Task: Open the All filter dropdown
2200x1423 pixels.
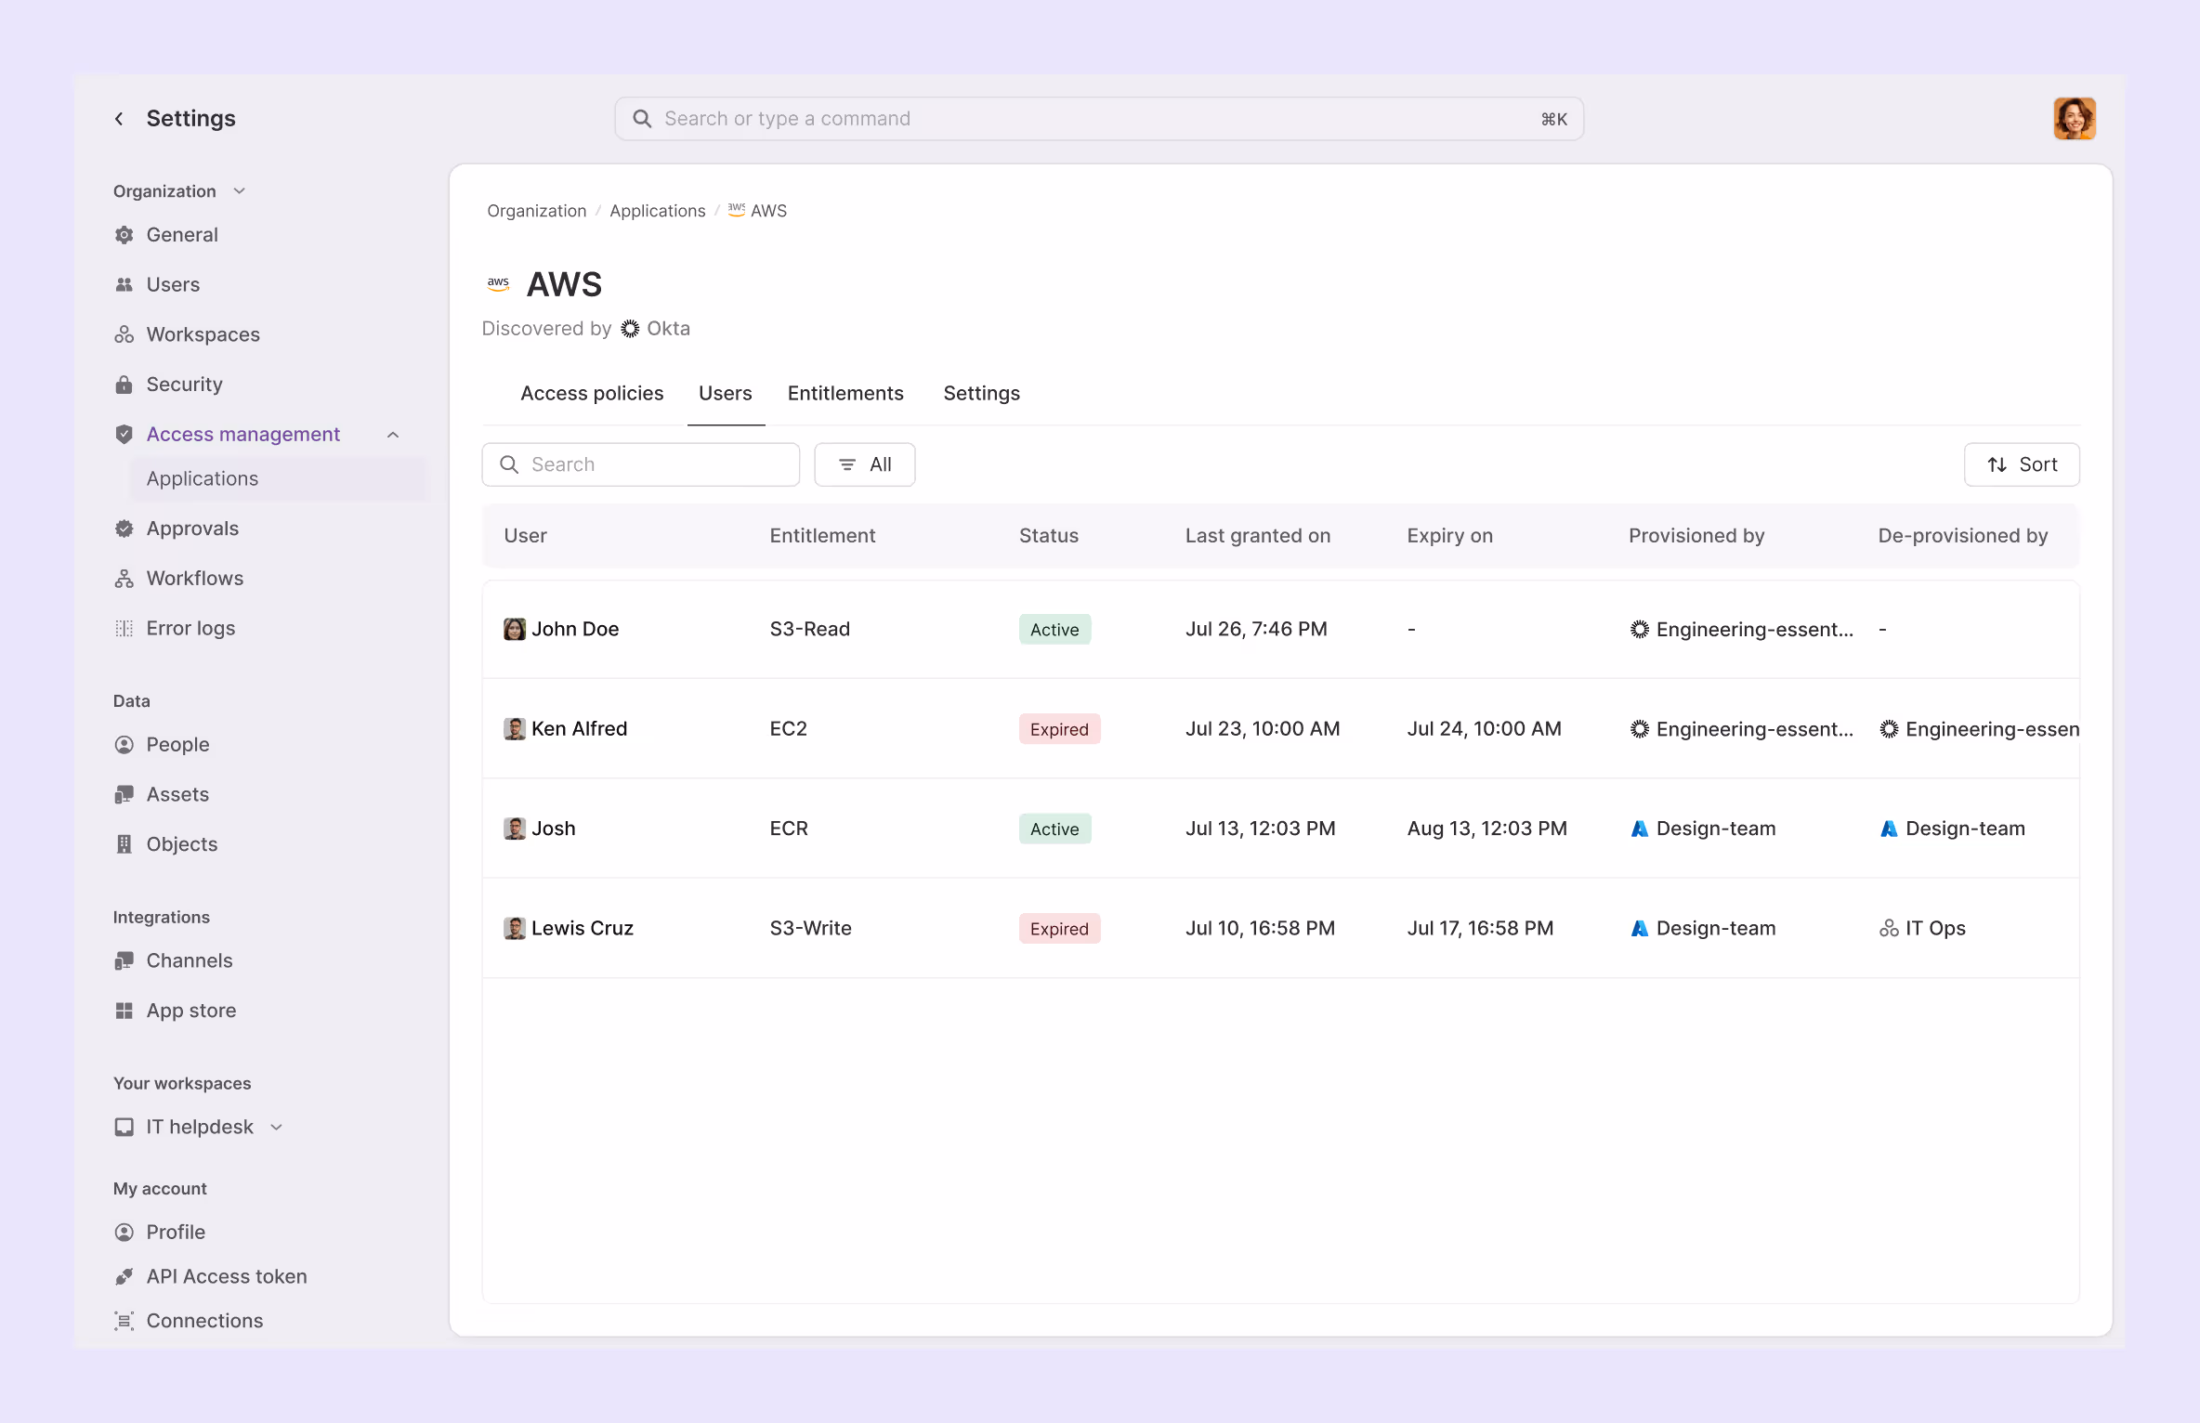Action: click(864, 464)
